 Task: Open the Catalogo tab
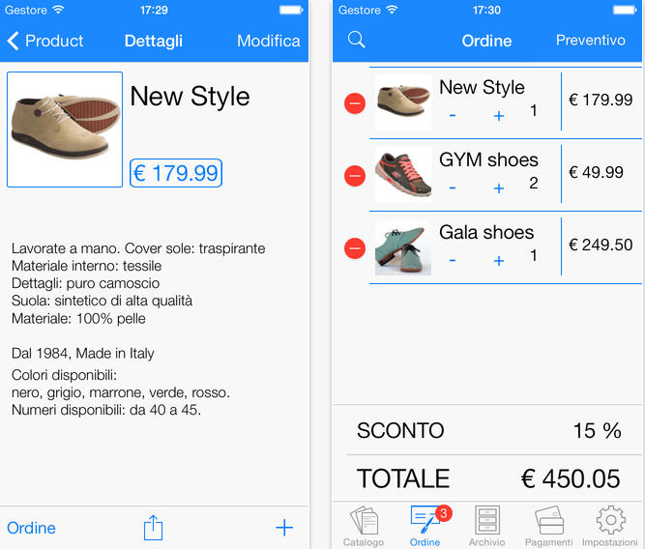point(364,527)
